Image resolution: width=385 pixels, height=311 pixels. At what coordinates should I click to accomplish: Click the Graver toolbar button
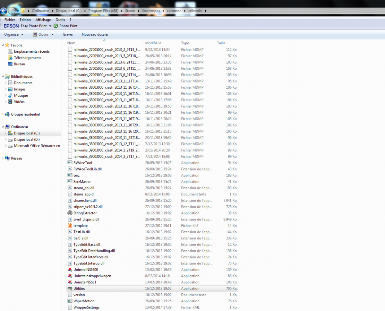68,34
